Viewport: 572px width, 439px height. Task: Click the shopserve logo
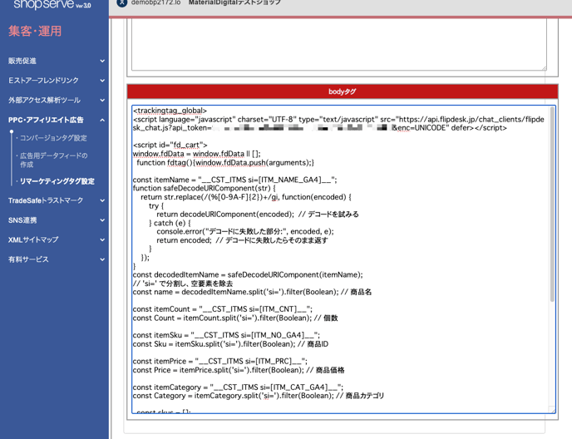[x=52, y=5]
